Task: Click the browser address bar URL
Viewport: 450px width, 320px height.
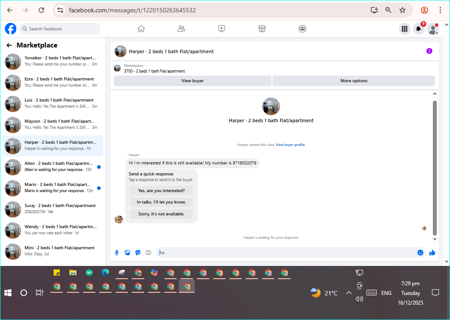Action: (132, 10)
